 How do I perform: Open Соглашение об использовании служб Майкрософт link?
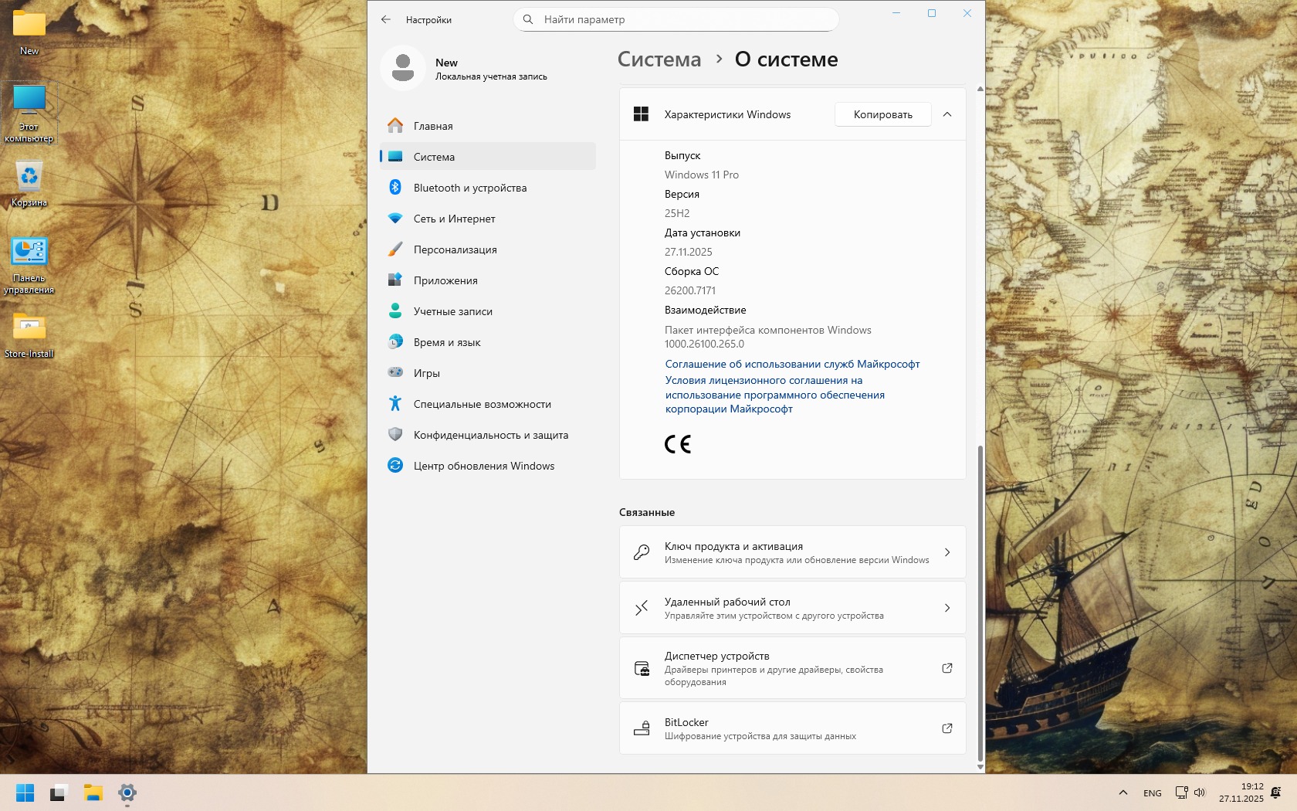792,364
